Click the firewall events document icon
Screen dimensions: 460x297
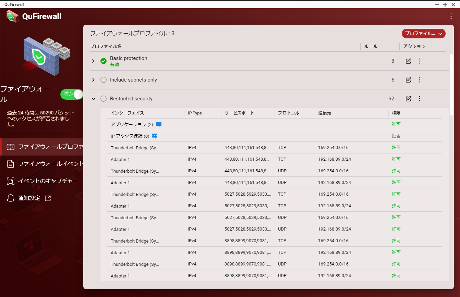[x=11, y=164]
